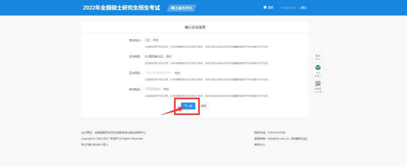
Task: Click 退出 to log out
Action: tap(303, 8)
